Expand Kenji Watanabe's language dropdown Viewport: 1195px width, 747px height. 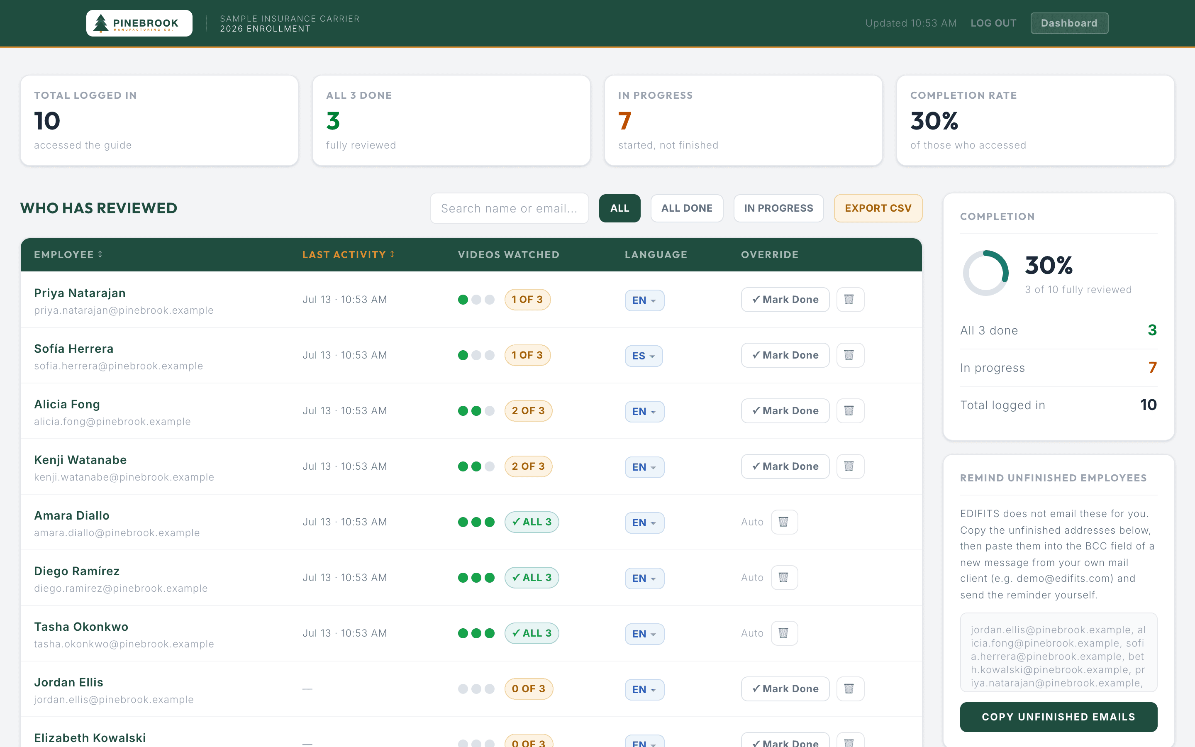pyautogui.click(x=644, y=467)
